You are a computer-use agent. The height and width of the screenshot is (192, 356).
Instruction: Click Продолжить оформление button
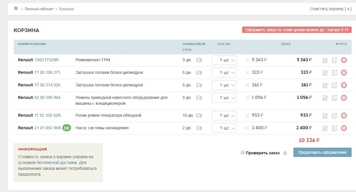pos(322,152)
